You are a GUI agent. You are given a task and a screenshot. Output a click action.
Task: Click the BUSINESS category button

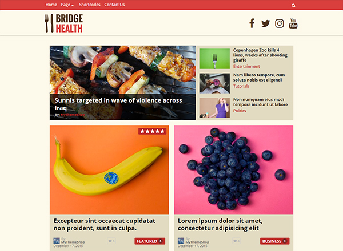275,241
